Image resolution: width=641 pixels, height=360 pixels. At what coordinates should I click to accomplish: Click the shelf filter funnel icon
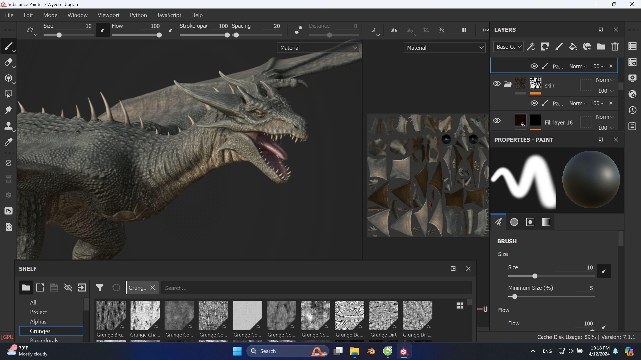100,288
